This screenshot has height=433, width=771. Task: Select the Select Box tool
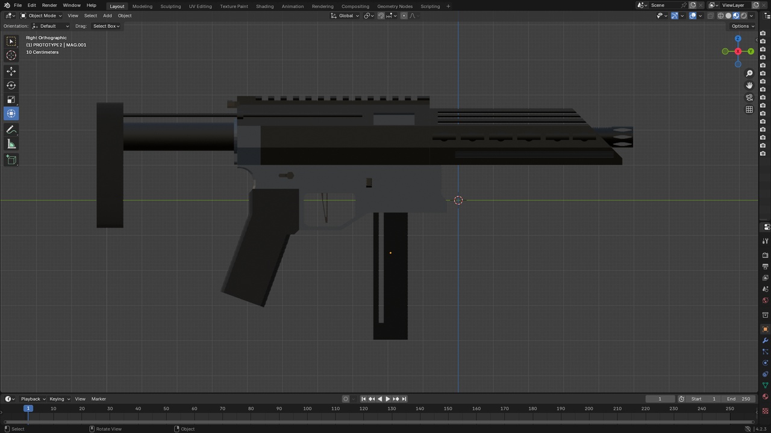coord(11,41)
